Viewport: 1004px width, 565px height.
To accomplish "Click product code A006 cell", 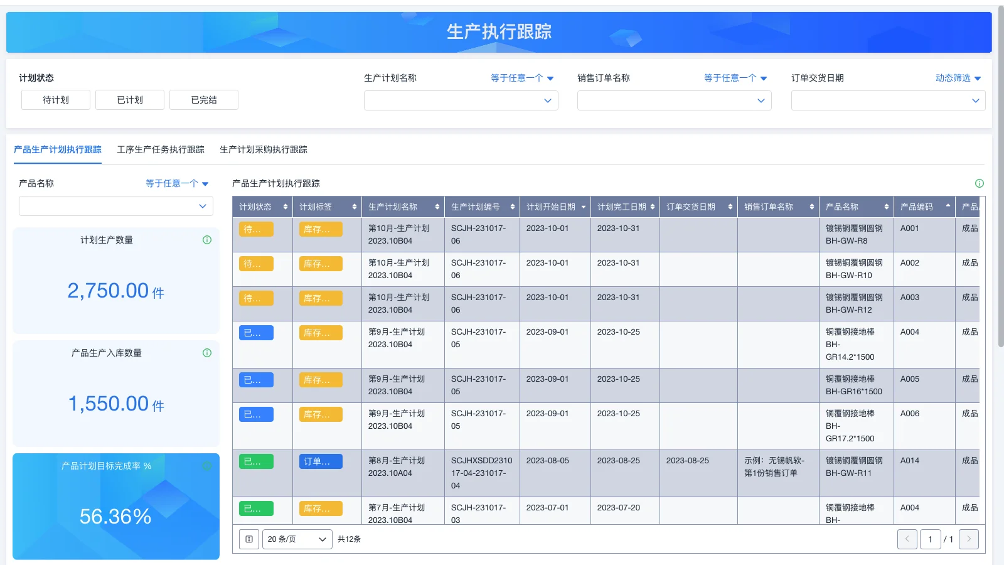I will 924,426.
